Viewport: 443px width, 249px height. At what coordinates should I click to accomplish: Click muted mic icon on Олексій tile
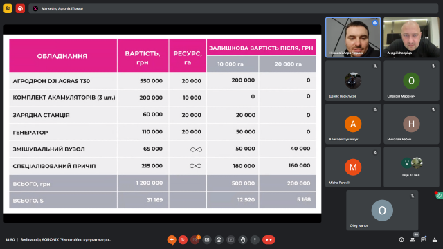433,66
